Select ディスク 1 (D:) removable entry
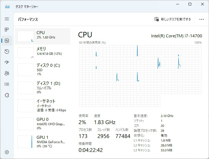209x159 pixels. [42, 88]
